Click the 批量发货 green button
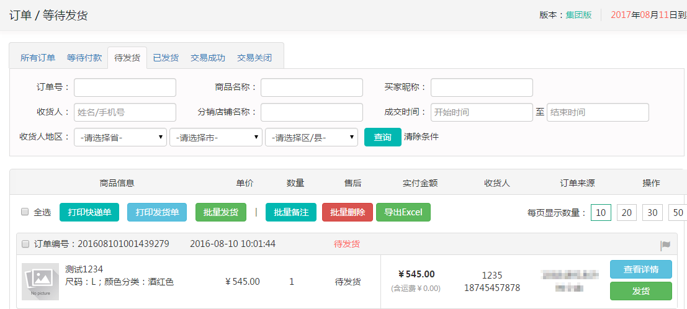 point(221,212)
